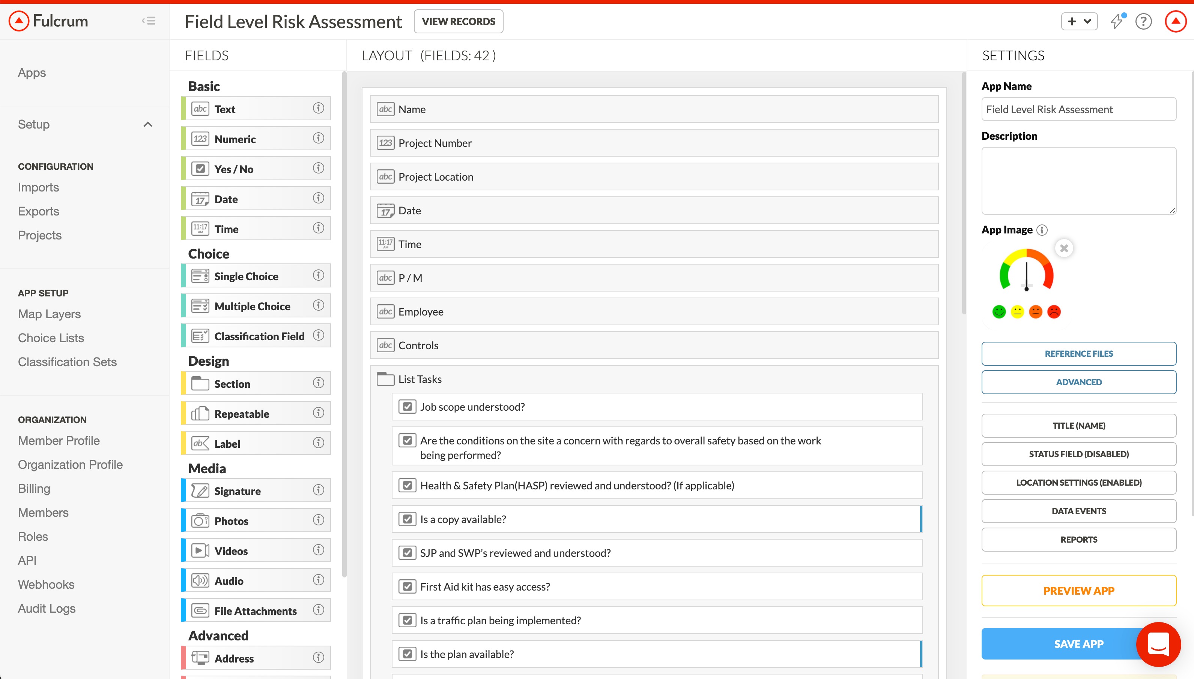Uncheck First Aid kit has easy access
This screenshot has width=1194, height=679.
(407, 586)
